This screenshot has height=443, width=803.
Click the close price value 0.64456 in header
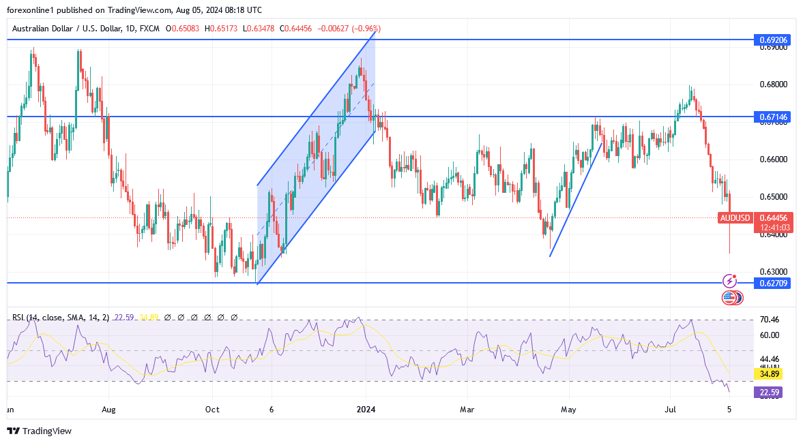tap(298, 29)
